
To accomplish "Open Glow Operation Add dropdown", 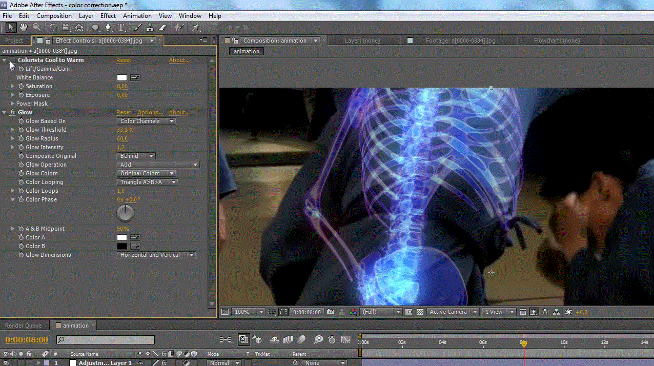I will pyautogui.click(x=158, y=165).
